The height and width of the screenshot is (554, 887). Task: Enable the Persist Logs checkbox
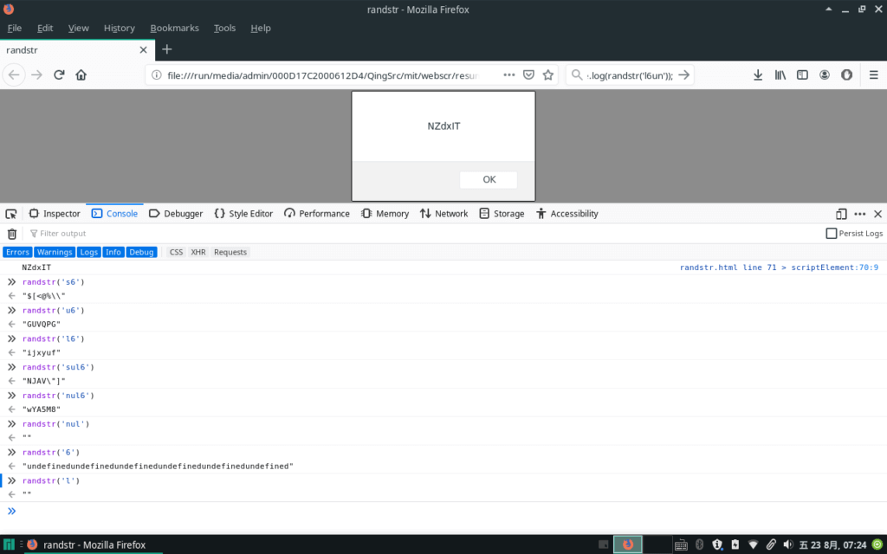point(832,234)
